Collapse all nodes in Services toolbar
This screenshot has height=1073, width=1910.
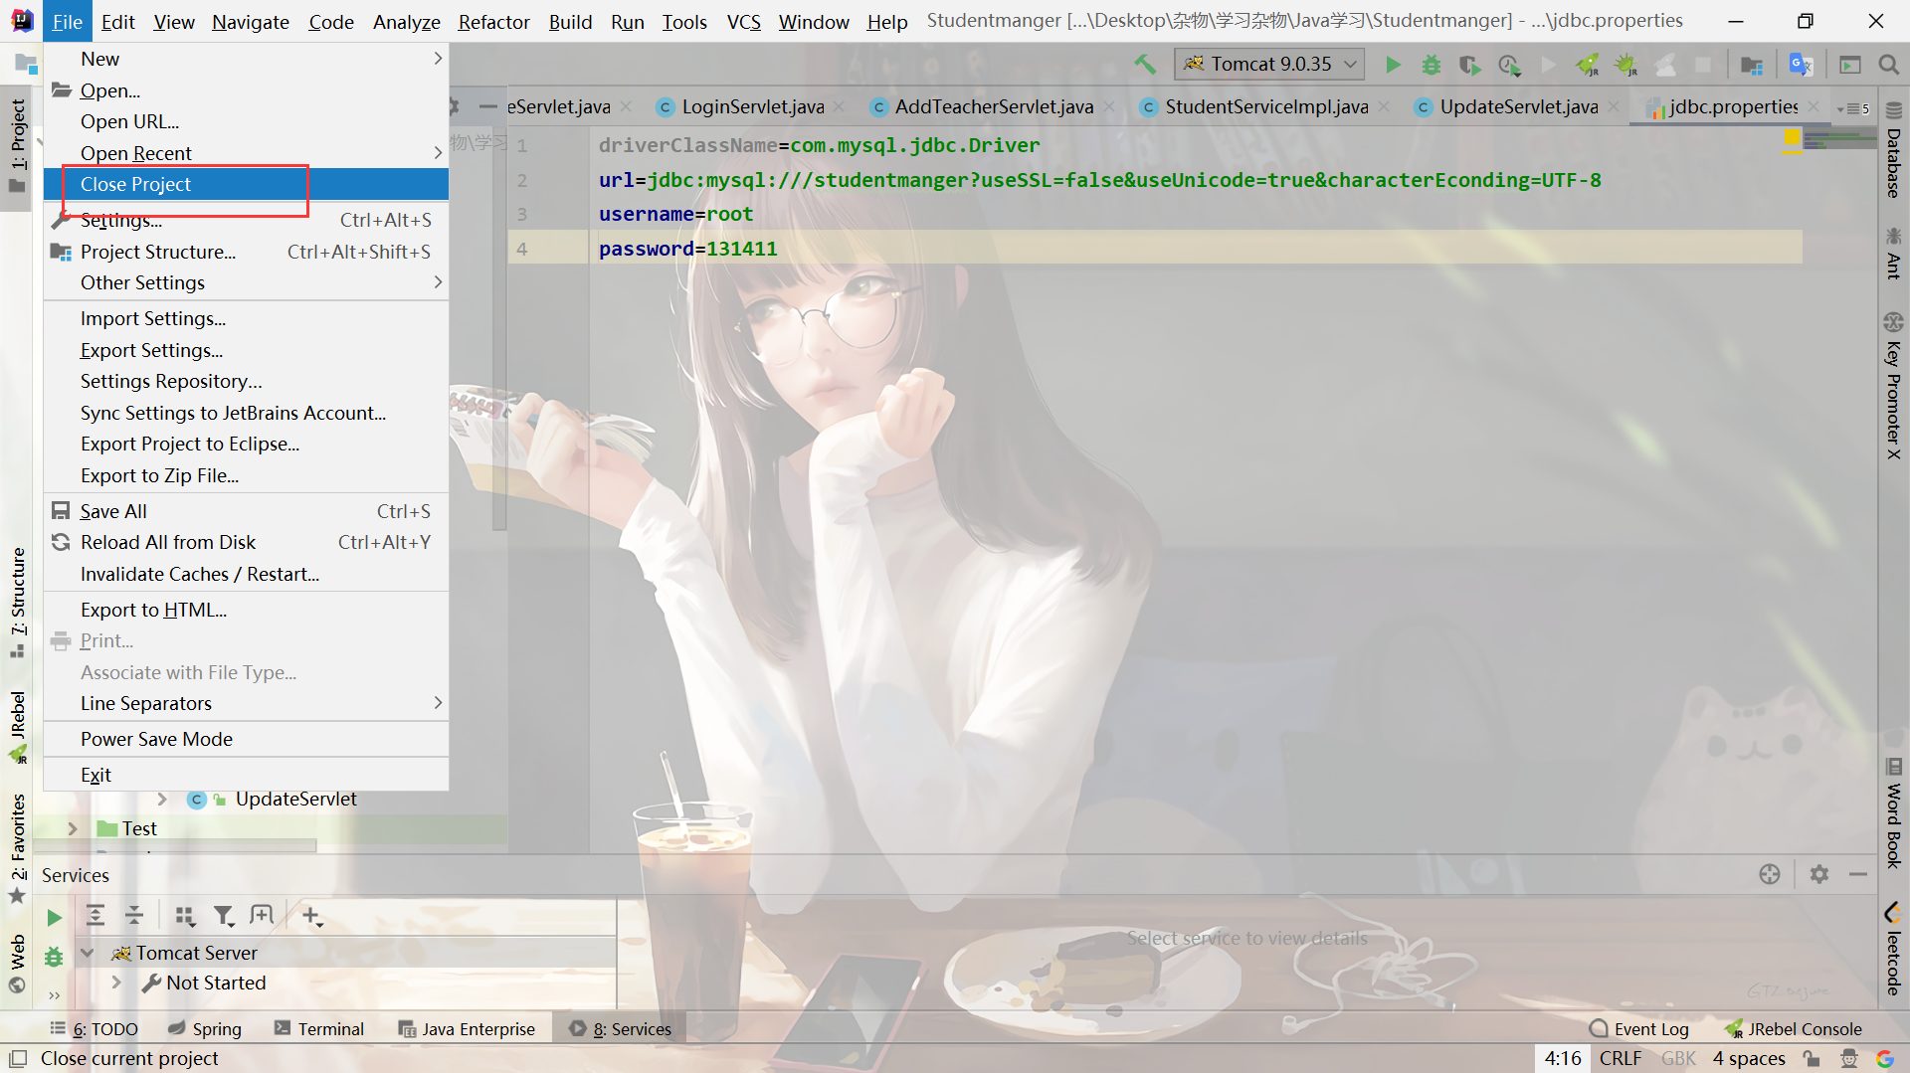click(134, 916)
